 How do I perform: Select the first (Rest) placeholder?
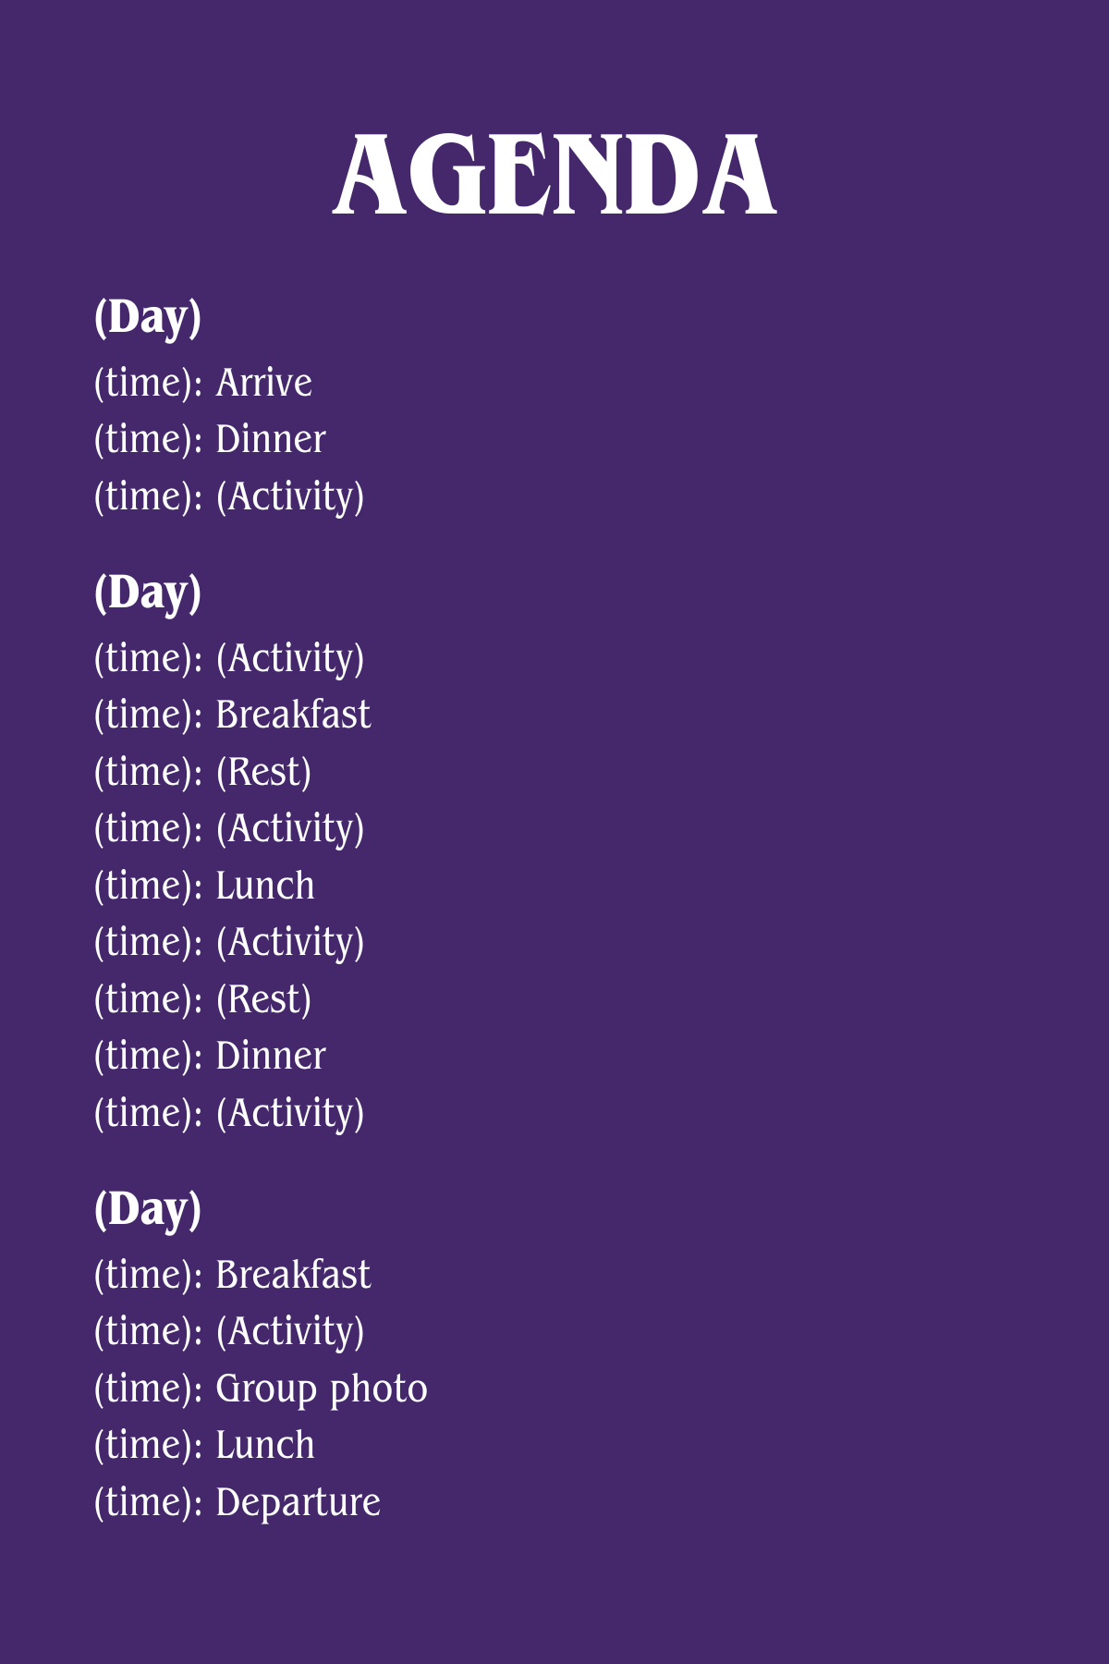coord(203,772)
